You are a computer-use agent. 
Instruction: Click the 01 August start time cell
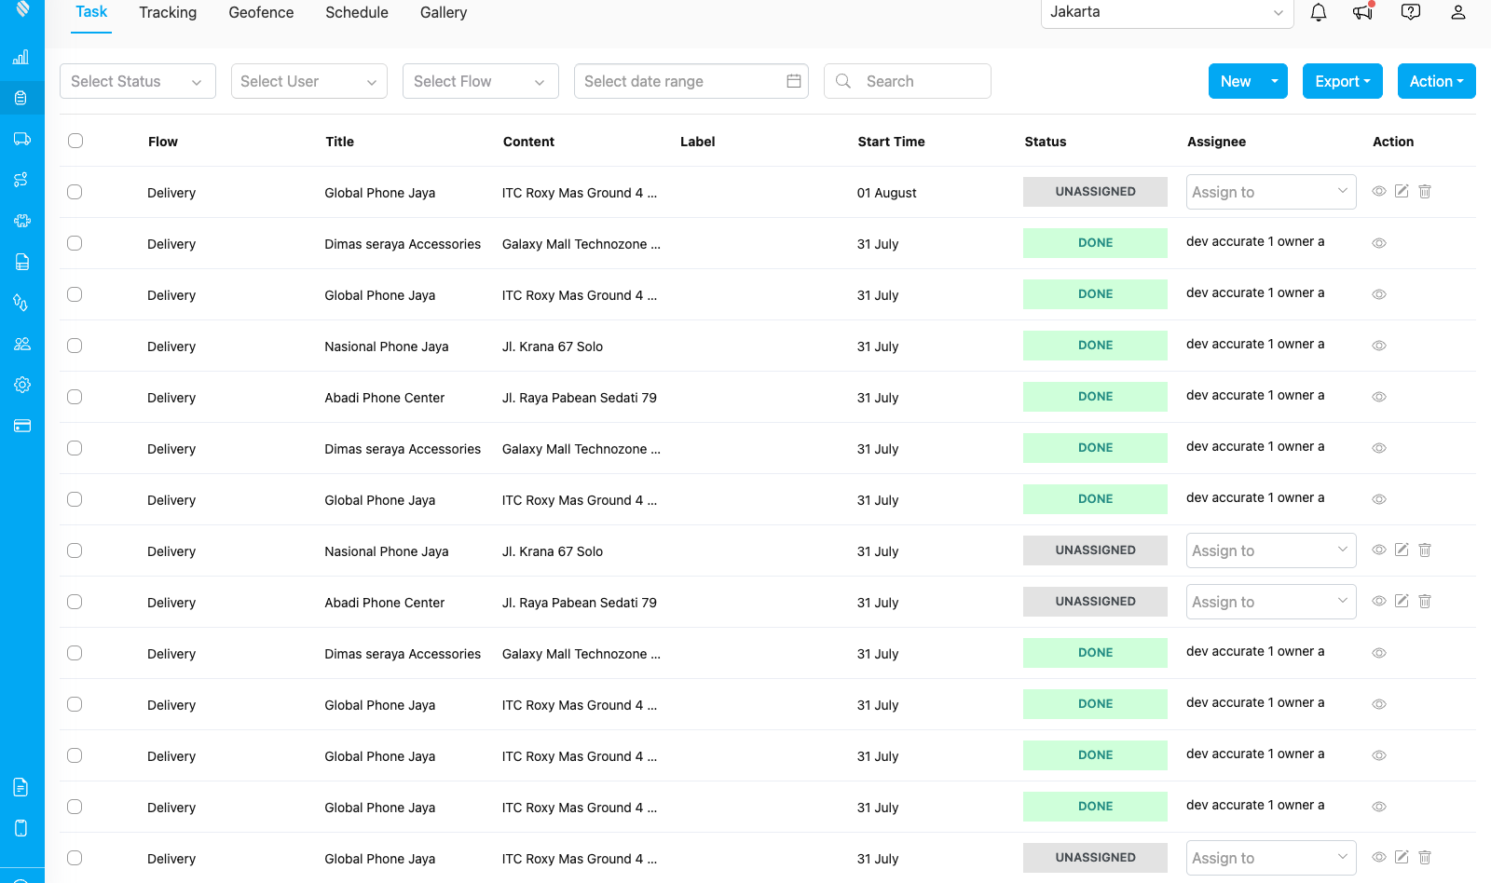pos(887,193)
